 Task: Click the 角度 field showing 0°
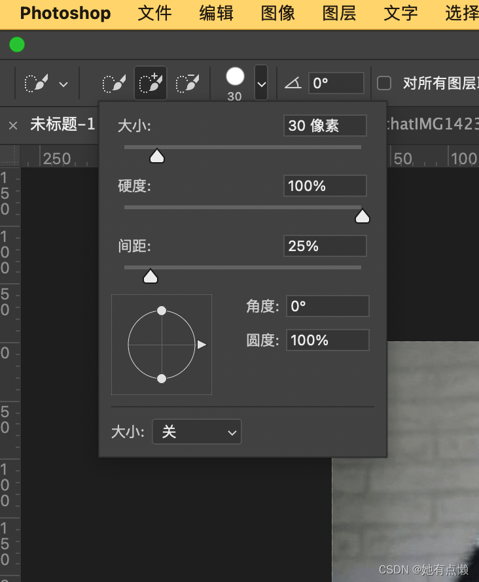(327, 306)
